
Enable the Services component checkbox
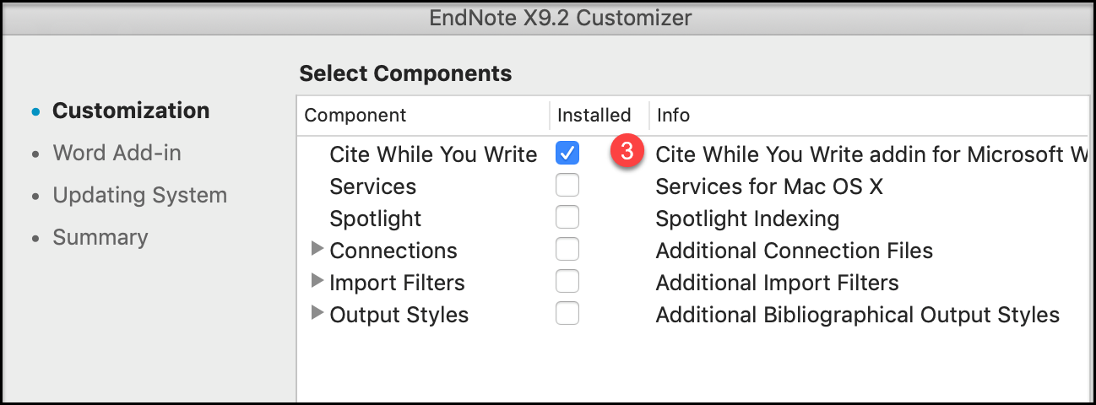pos(567,186)
